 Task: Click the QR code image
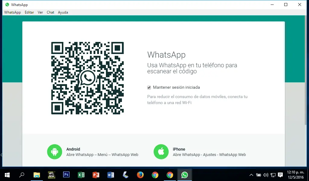88,78
